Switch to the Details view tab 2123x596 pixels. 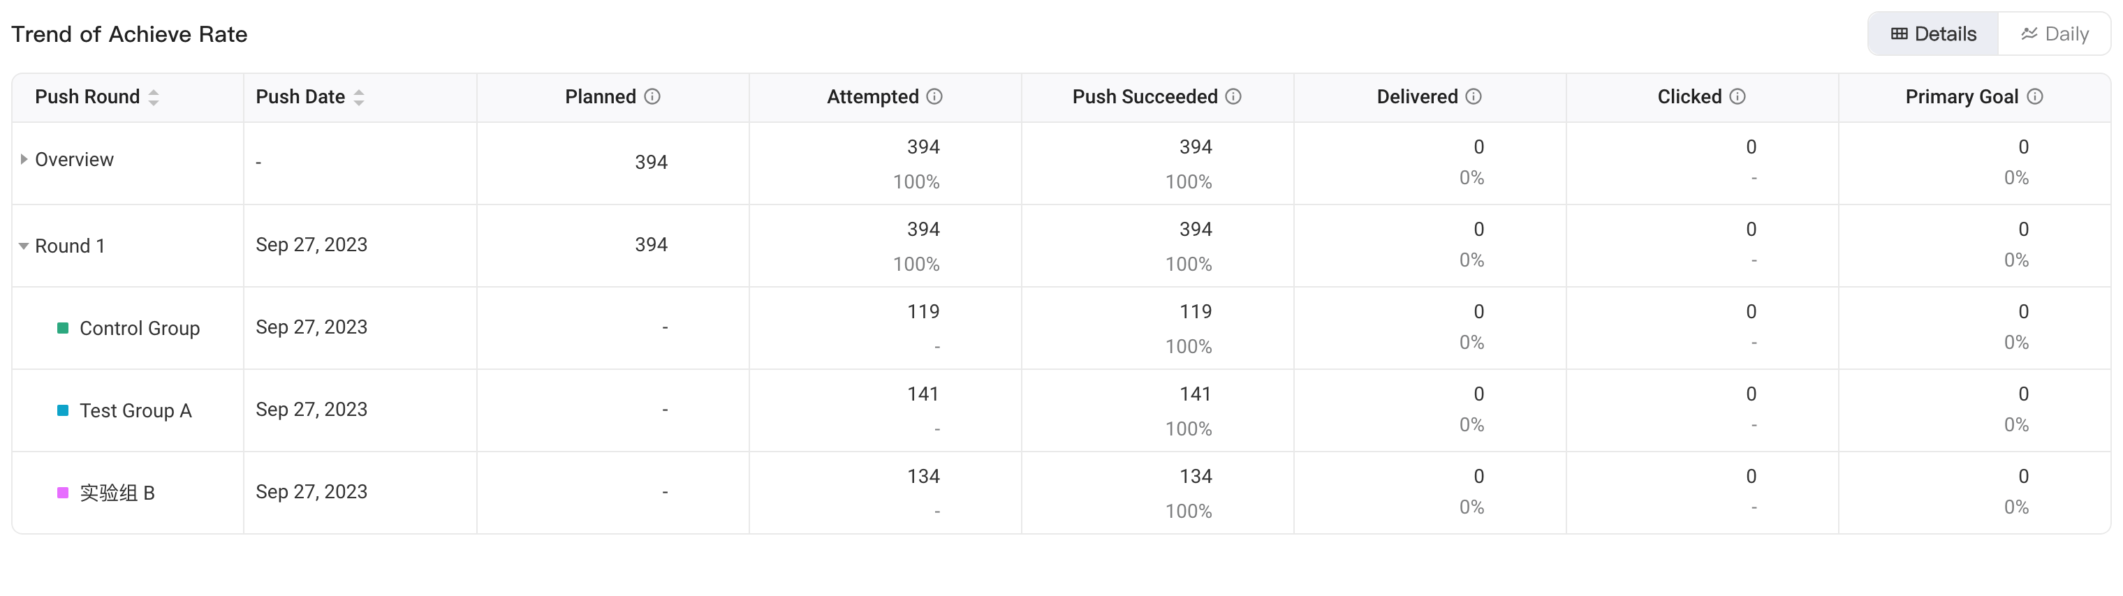click(x=1934, y=33)
